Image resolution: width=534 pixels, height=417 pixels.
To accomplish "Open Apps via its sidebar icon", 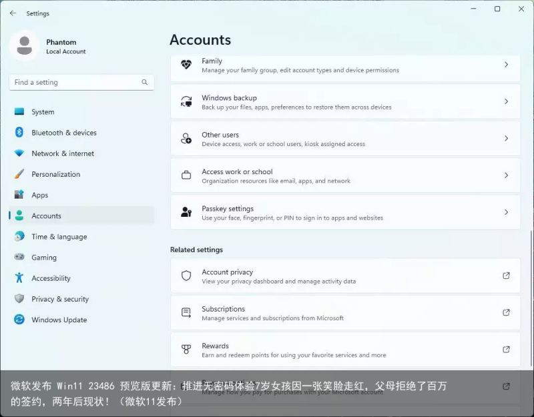I will pyautogui.click(x=19, y=195).
